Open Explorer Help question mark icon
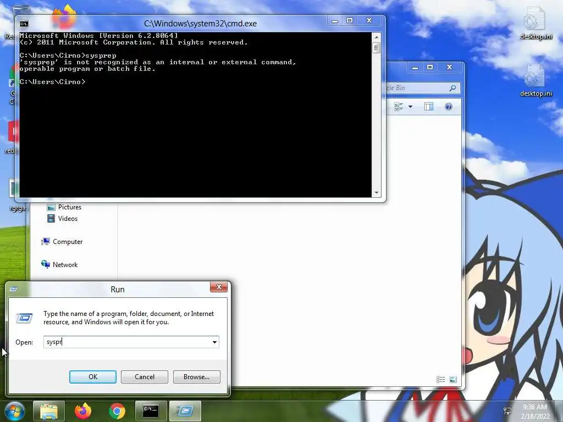563x422 pixels. pyautogui.click(x=449, y=107)
